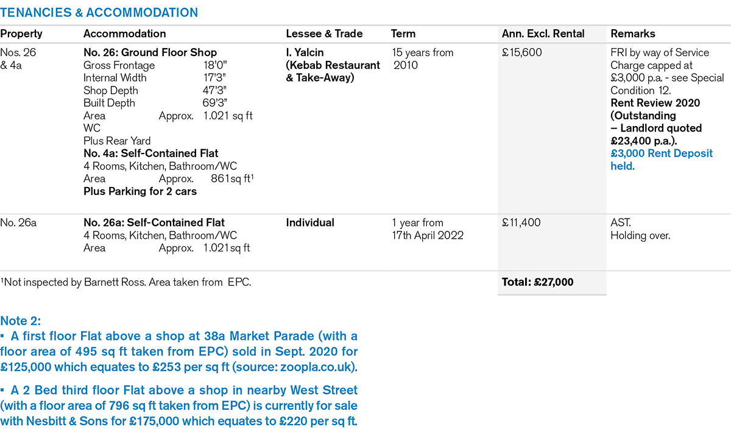The image size is (731, 430).
Task: Click the Note 2 heading
Action: [21, 321]
